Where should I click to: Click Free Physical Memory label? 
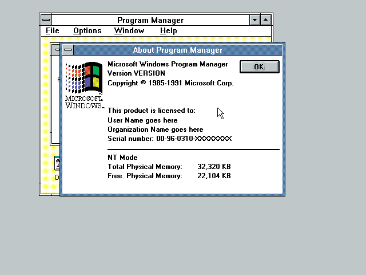[x=145, y=176]
